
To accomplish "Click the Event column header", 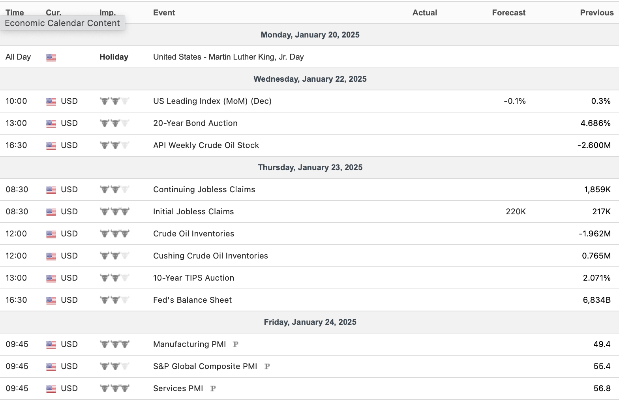I will click(x=164, y=13).
